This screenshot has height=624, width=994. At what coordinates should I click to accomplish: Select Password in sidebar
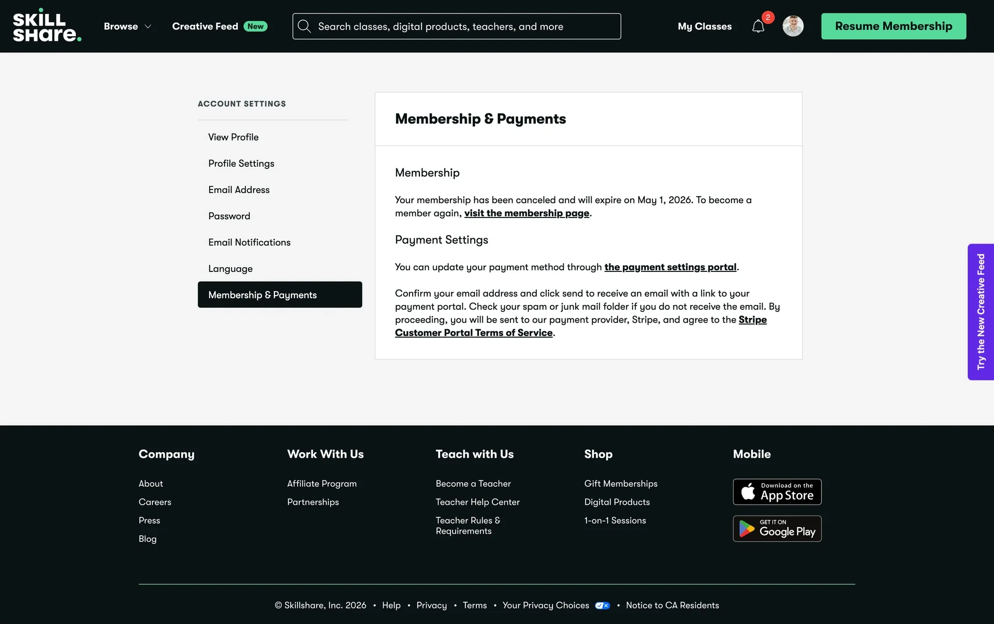229,216
